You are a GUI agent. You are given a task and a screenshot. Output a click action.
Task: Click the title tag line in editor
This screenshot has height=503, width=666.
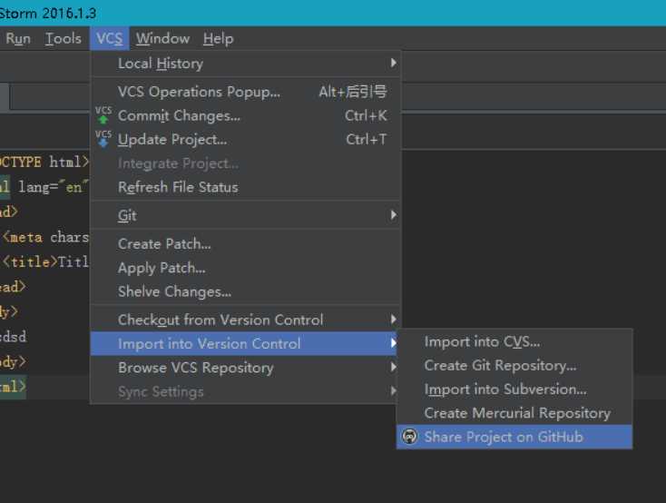[x=45, y=261]
